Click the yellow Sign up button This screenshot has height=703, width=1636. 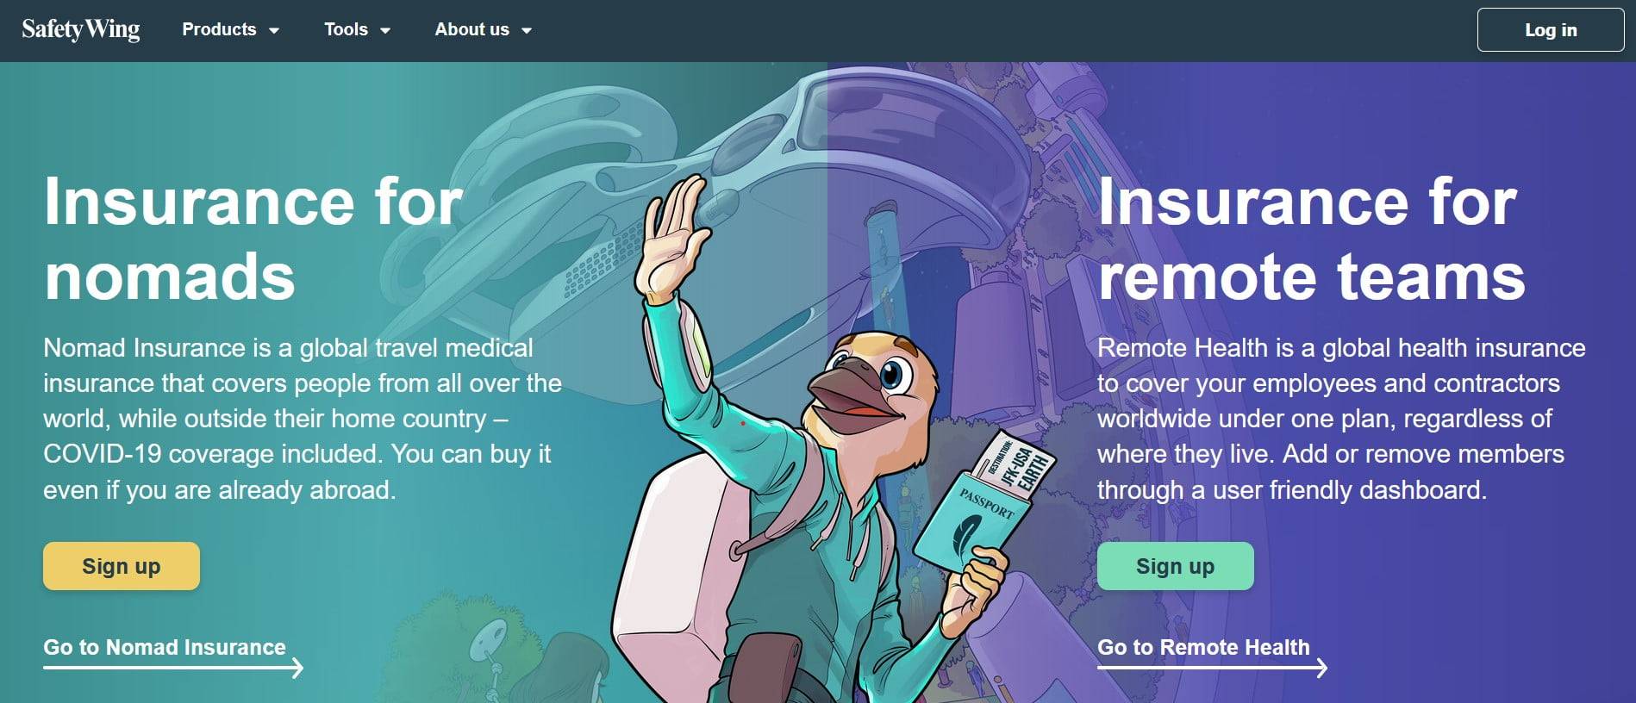[122, 566]
